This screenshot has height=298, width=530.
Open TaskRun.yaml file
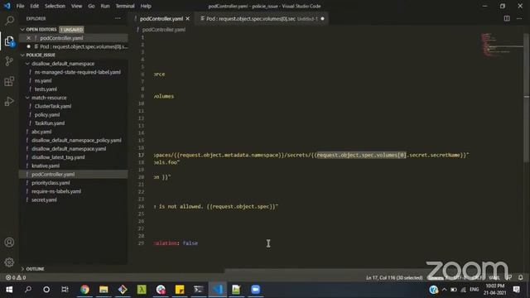coord(50,123)
